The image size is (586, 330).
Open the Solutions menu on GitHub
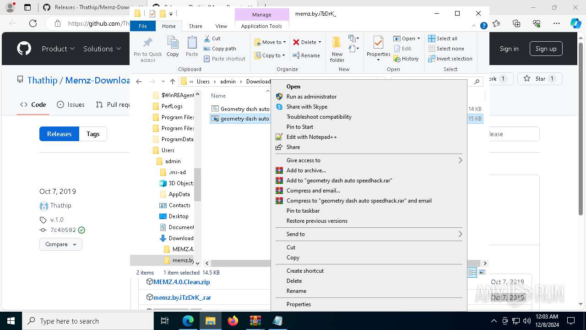tap(102, 49)
